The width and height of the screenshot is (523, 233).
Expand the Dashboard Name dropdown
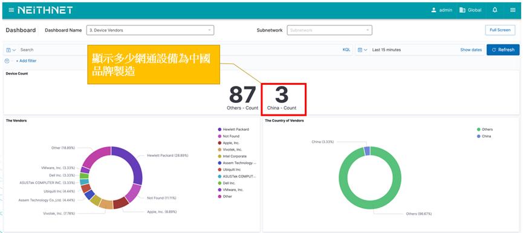150,30
